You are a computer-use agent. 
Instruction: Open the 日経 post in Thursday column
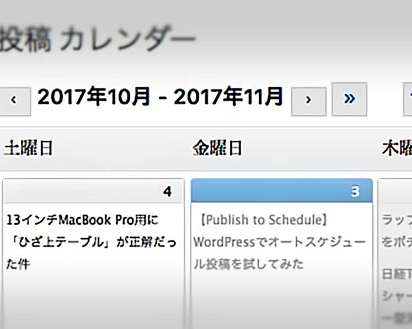click(397, 297)
